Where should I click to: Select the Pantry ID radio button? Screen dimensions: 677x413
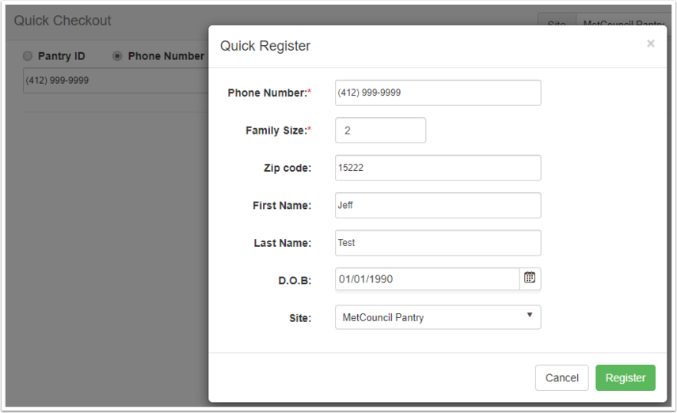[28, 56]
